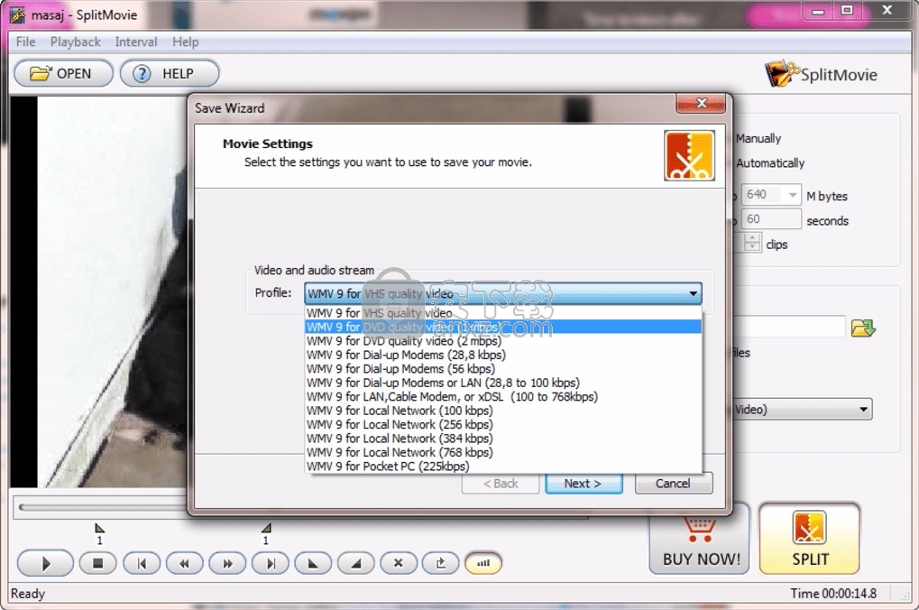Click the 'Ready' status bar text
Image resolution: width=919 pixels, height=610 pixels.
[28, 594]
